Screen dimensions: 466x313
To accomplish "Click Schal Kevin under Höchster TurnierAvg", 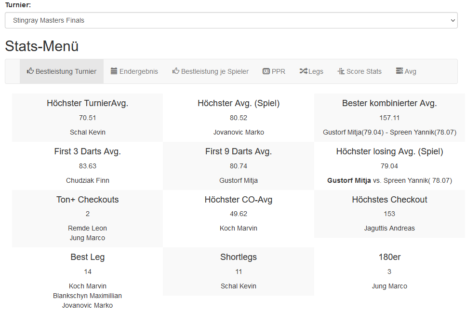I will [x=88, y=132].
